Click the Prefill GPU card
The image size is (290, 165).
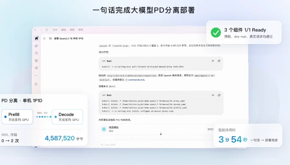coord(17,117)
